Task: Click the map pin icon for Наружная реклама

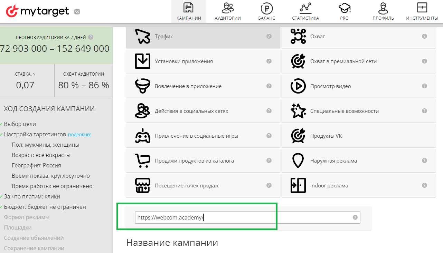Action: [298, 160]
